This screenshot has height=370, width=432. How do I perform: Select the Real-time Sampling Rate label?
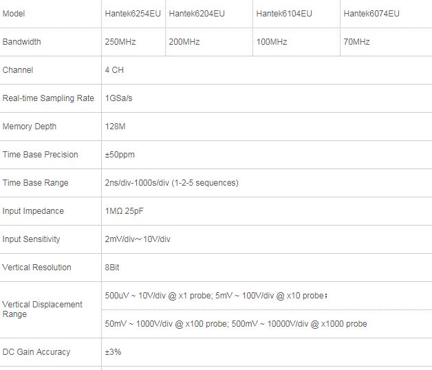coord(48,98)
